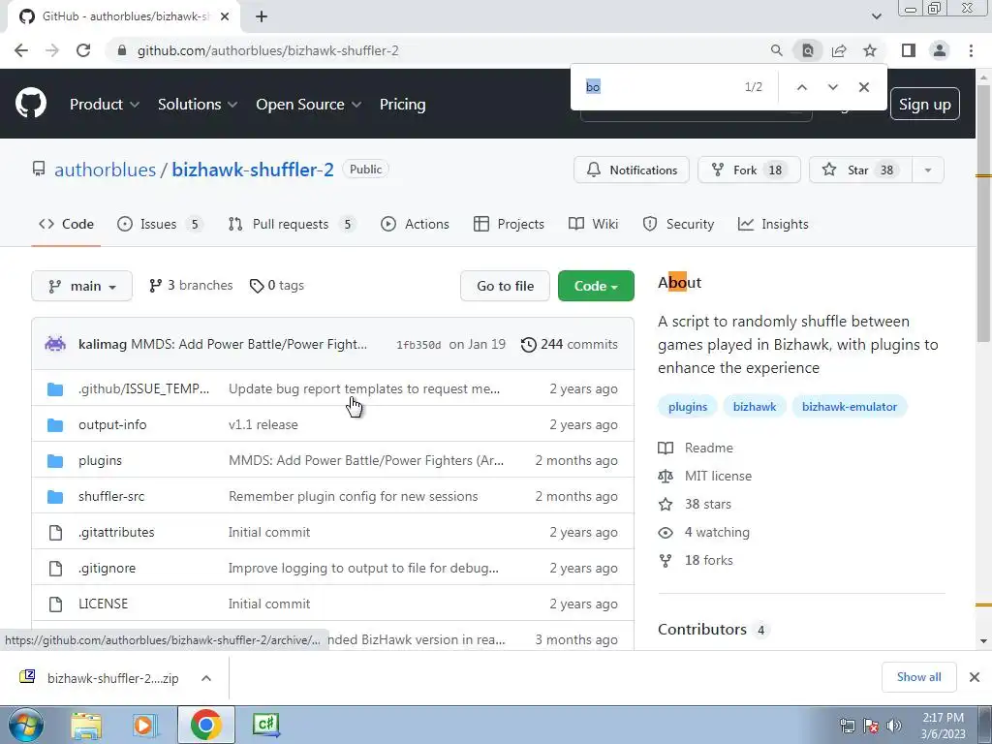Open the output-info folder
992x744 pixels.
112,424
